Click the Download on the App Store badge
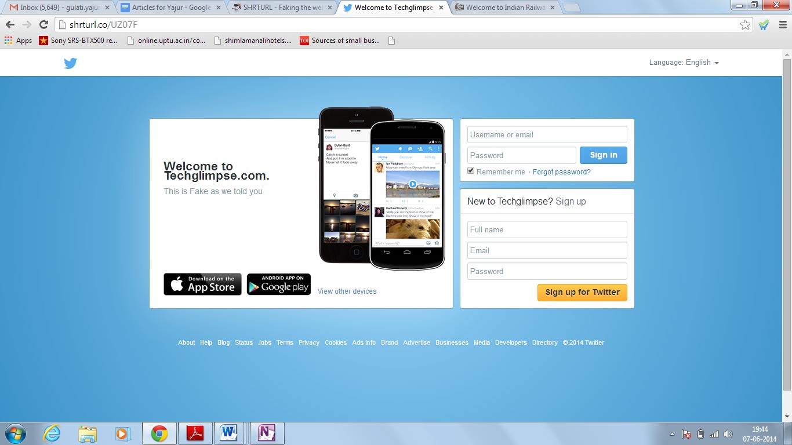The height and width of the screenshot is (445, 792). pos(202,284)
